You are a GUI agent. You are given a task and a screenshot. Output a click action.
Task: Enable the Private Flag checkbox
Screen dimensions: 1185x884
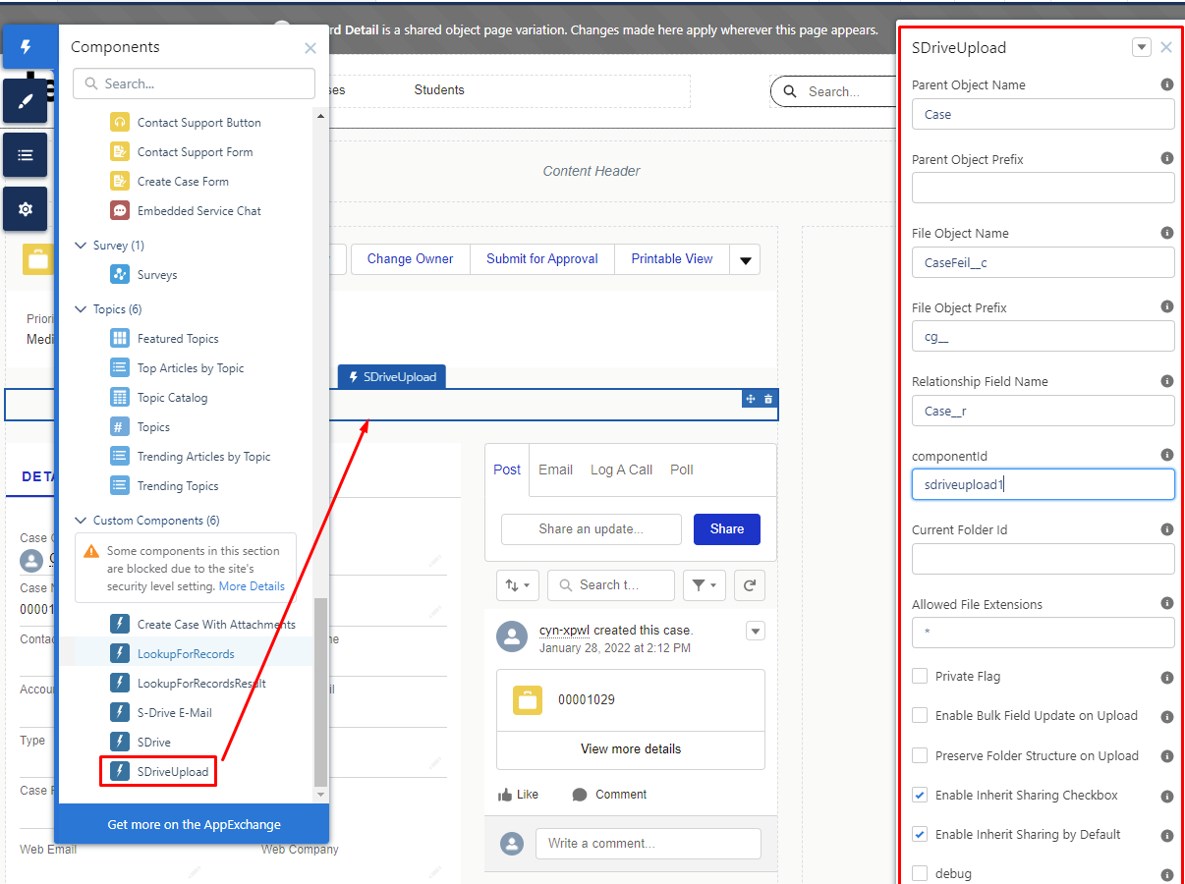[x=920, y=676]
